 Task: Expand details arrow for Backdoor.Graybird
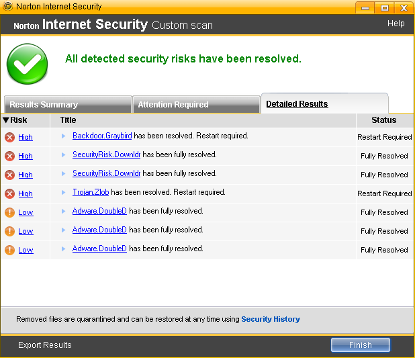tap(64, 136)
